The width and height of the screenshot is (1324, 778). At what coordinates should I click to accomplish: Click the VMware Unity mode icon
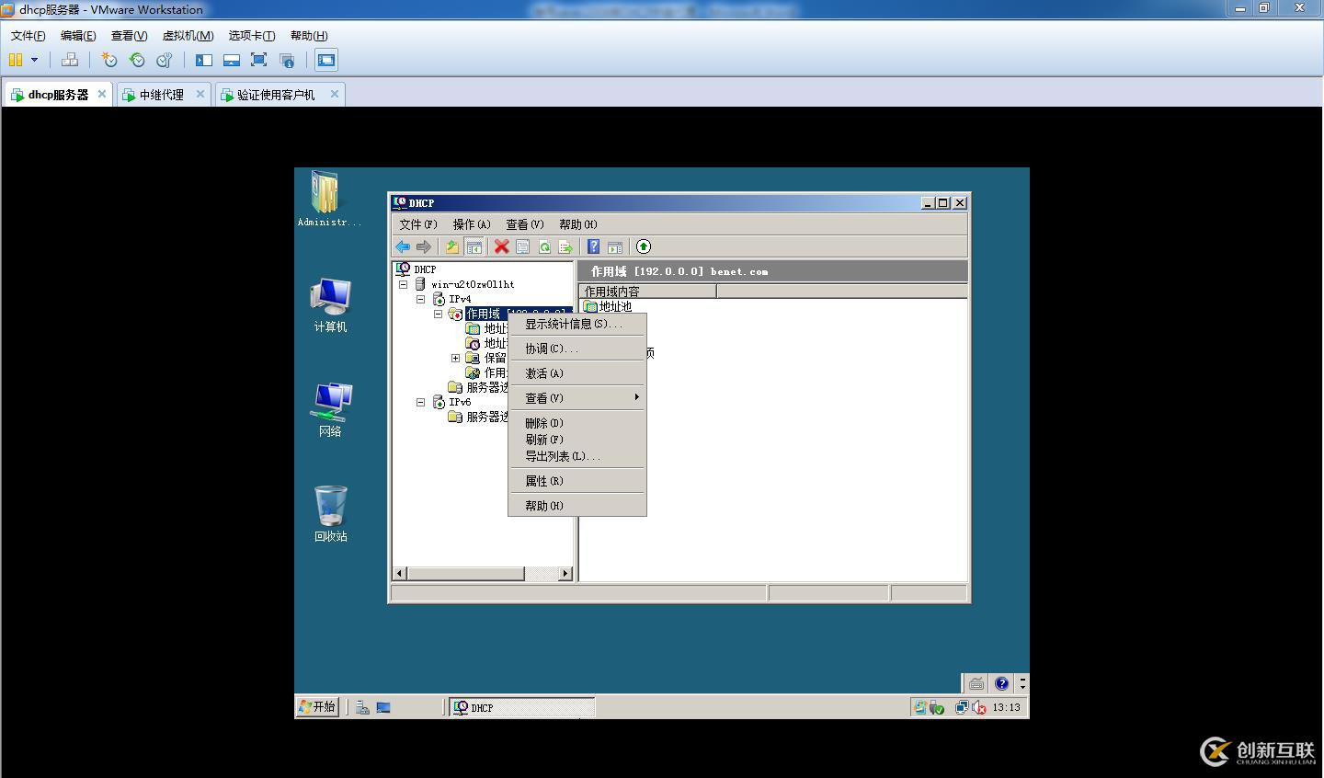click(287, 60)
